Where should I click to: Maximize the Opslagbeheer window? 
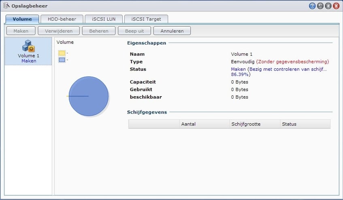[328, 6]
